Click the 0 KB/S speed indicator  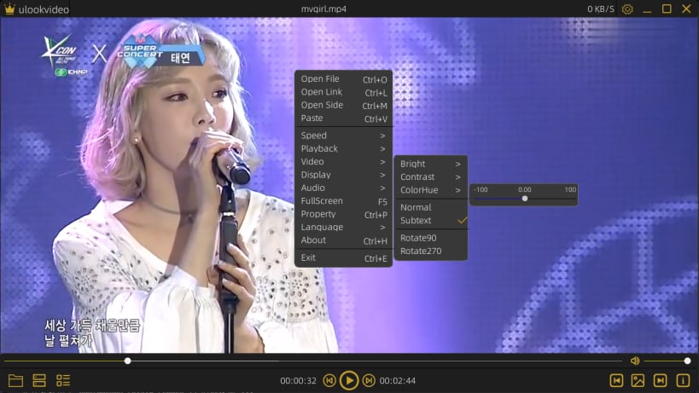(601, 9)
